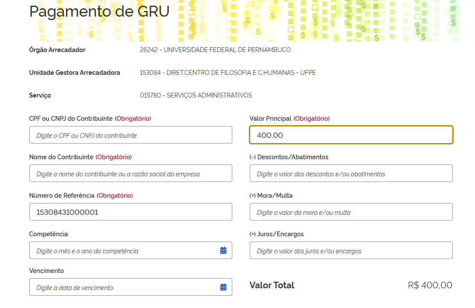Focus the Mora/Multa value field
The height and width of the screenshot is (308, 475).
351,212
